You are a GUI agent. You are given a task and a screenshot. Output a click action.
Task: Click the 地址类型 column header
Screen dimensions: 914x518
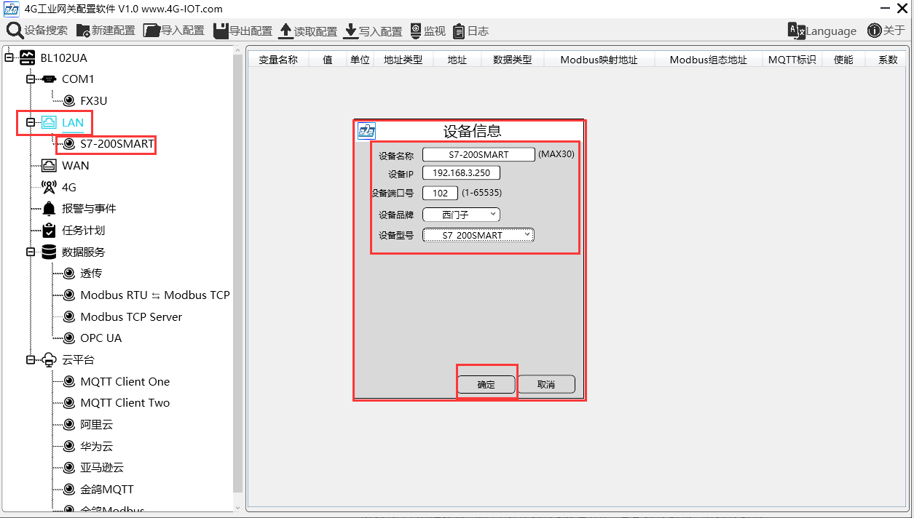403,60
